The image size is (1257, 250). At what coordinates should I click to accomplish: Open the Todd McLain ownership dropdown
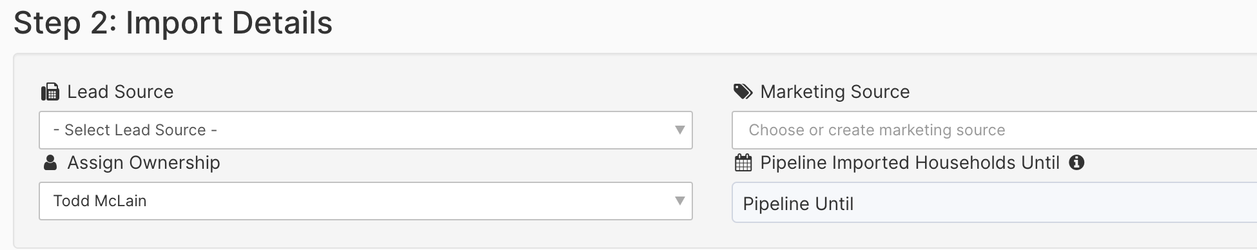pyautogui.click(x=365, y=201)
